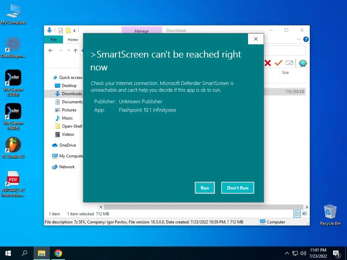
Task: Launch Google Chrome from taskbar
Action: pyautogui.click(x=58, y=253)
